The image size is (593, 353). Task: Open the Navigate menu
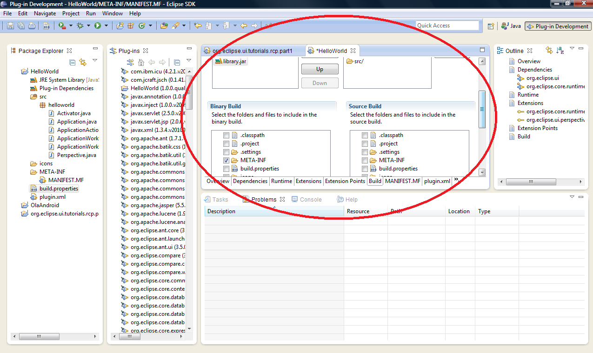click(45, 13)
